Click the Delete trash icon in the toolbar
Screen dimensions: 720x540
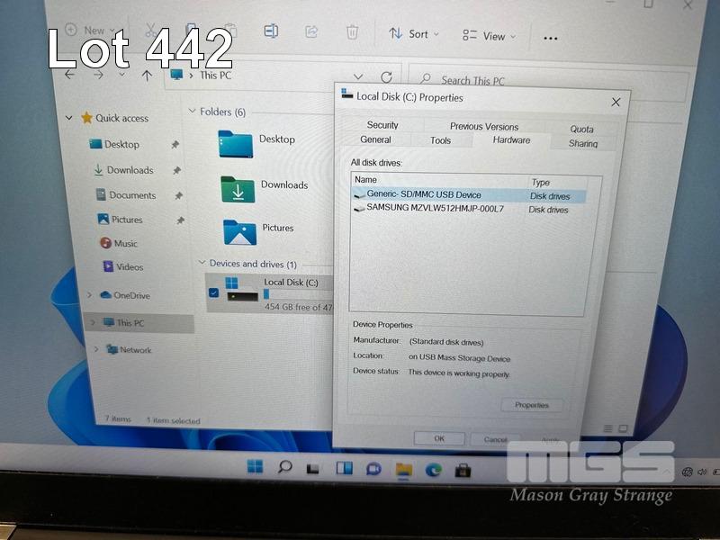pos(352,32)
